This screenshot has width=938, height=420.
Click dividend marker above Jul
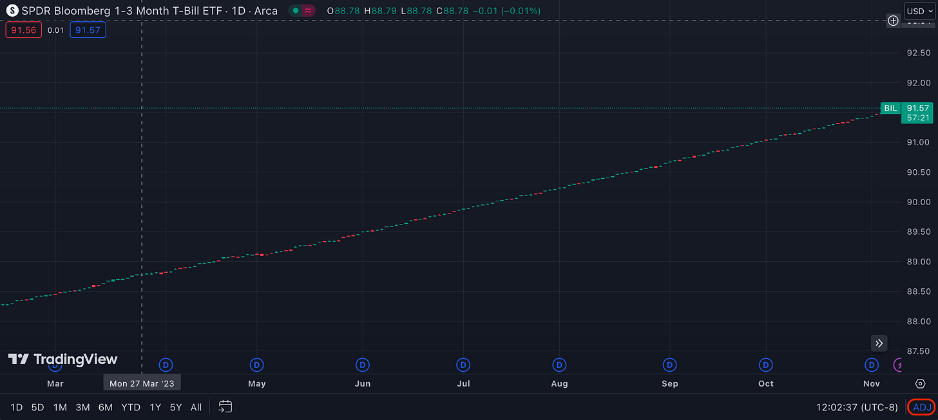(x=463, y=365)
